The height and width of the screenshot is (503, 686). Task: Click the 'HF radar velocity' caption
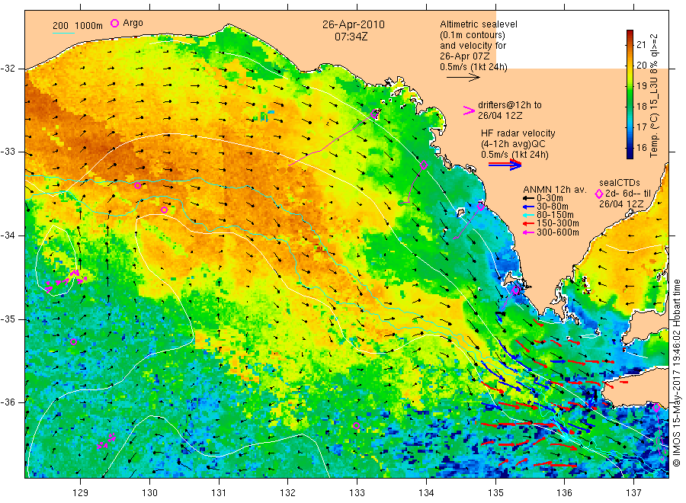(x=518, y=133)
